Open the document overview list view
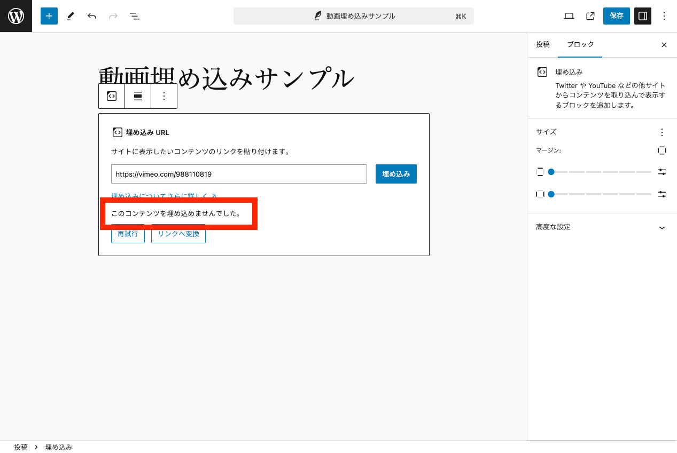Screen dimensions: 677x453 coord(135,16)
